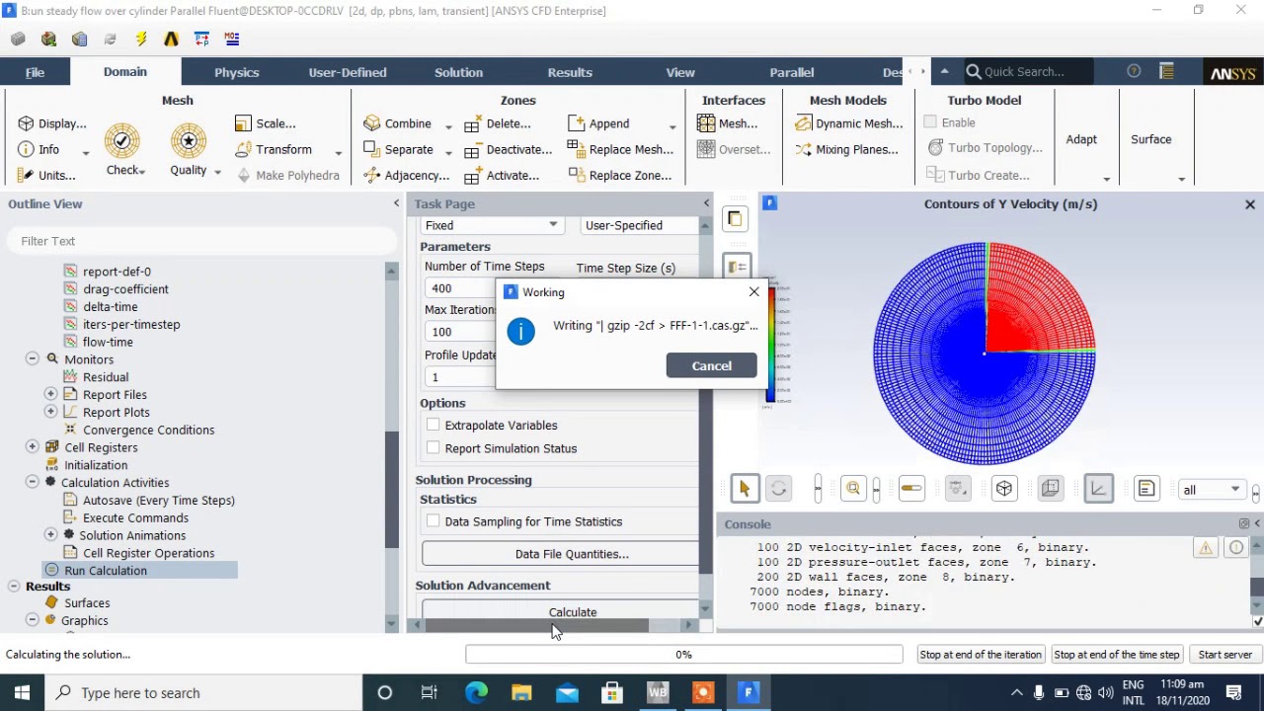Screen dimensions: 1264x711
Task: Toggle the axes triad icon
Action: click(1098, 489)
